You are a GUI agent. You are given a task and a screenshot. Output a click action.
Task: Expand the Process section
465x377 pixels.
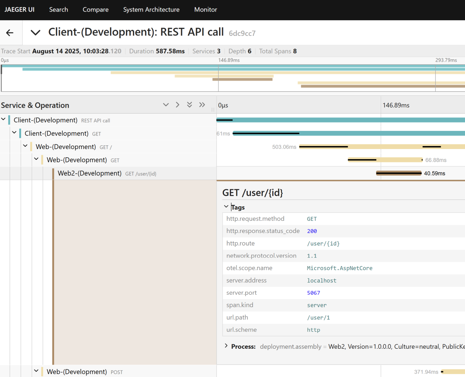pyautogui.click(x=226, y=346)
